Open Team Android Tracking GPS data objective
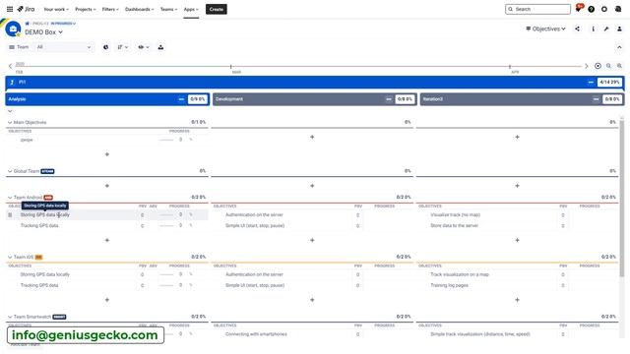The image size is (630, 354). click(x=39, y=225)
